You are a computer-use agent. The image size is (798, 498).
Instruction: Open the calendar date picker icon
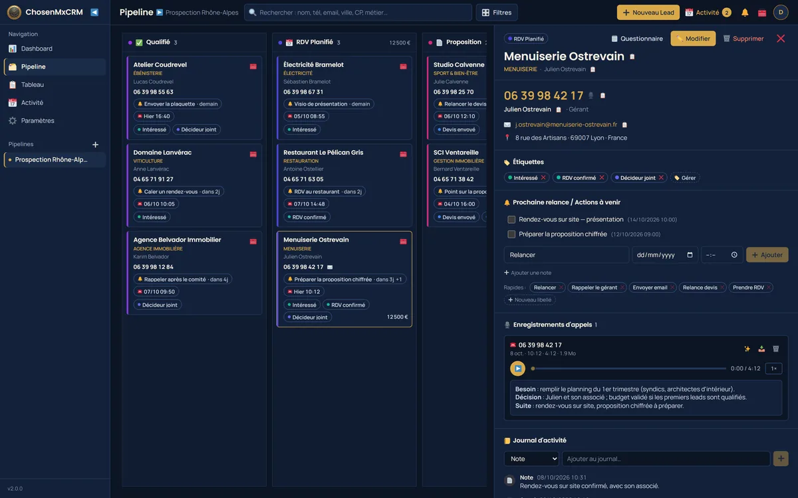coord(690,255)
